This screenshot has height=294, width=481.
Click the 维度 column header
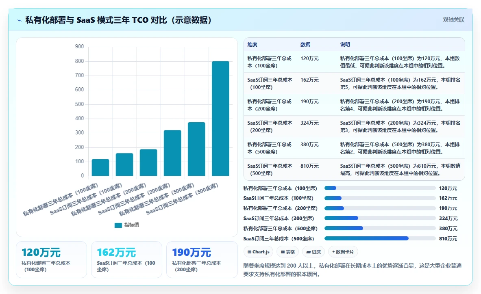tap(252, 44)
